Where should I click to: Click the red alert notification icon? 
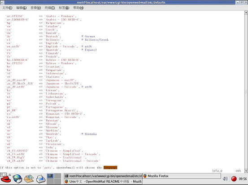click(234, 179)
